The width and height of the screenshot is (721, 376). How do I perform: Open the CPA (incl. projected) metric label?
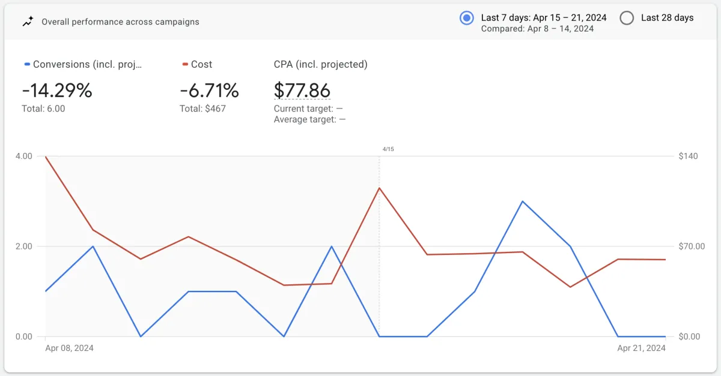[320, 64]
